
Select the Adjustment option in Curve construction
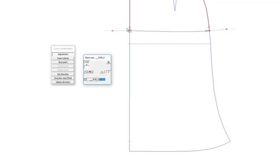[63, 54]
